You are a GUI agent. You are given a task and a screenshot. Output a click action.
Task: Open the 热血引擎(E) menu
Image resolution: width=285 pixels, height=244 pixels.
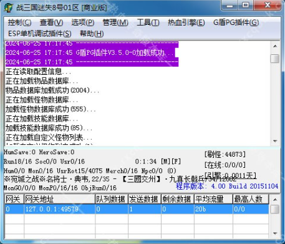(186, 22)
